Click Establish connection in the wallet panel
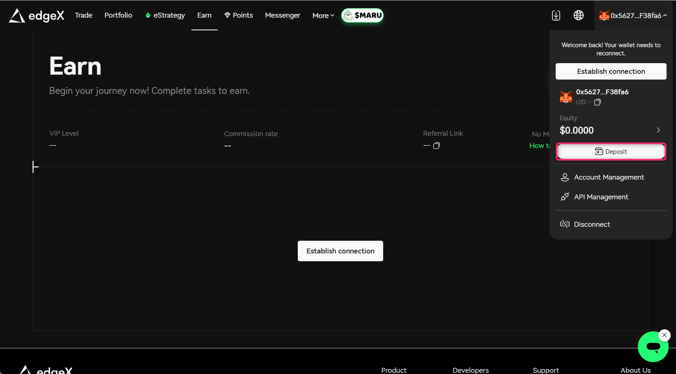This screenshot has height=374, width=676. tap(611, 71)
